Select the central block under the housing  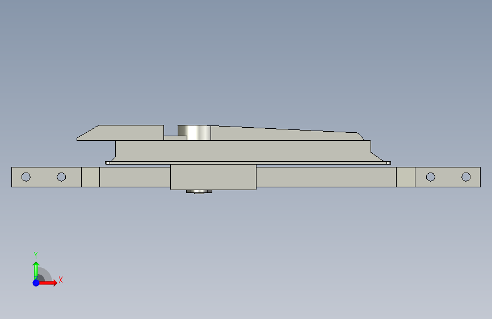point(213,177)
